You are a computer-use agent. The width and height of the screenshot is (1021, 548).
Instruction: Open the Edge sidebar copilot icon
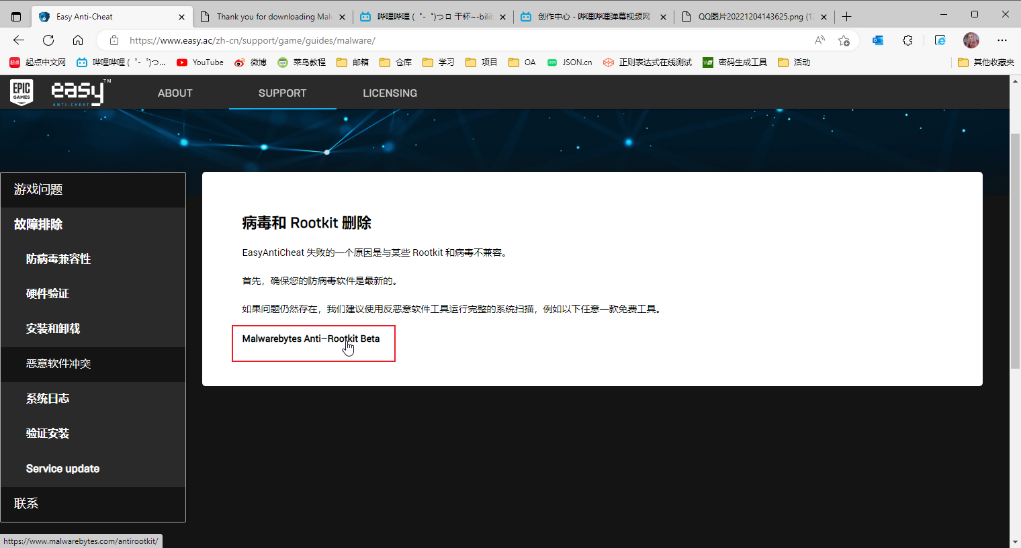[940, 40]
